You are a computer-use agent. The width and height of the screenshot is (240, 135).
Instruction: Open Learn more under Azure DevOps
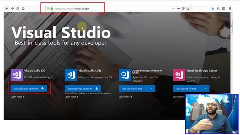(x=126, y=97)
